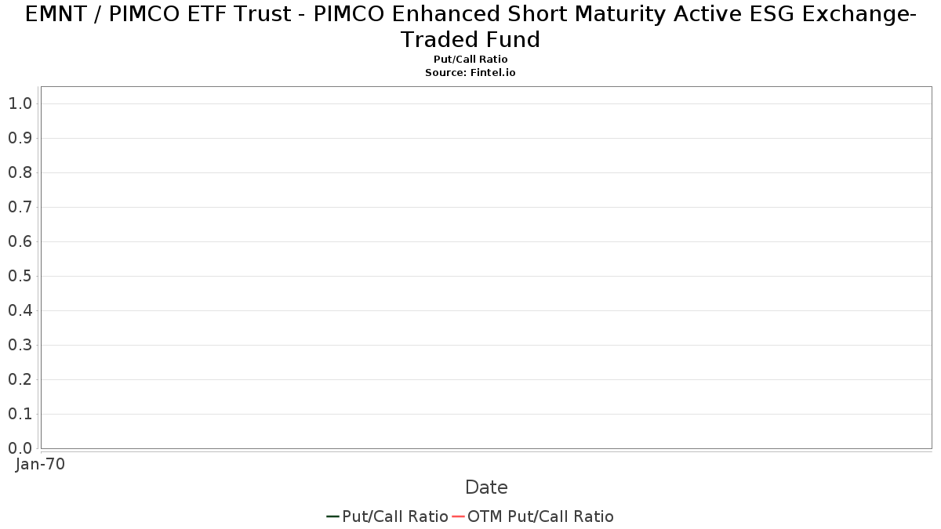The image size is (941, 529).
Task: Click the 0.9 y-axis tick label
Action: point(20,138)
